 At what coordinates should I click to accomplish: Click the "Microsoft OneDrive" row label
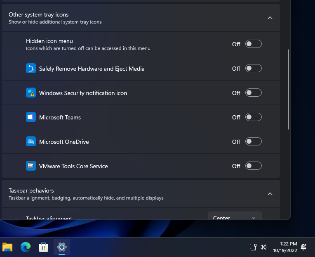pos(64,142)
